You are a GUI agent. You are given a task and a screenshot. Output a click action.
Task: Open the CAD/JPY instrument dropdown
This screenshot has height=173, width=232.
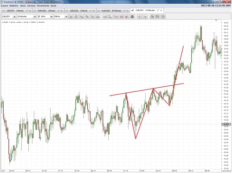point(9,16)
